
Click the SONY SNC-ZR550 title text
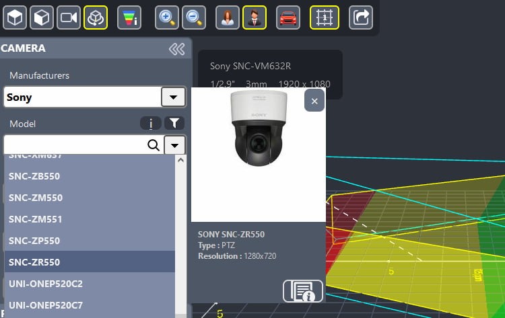pos(231,235)
